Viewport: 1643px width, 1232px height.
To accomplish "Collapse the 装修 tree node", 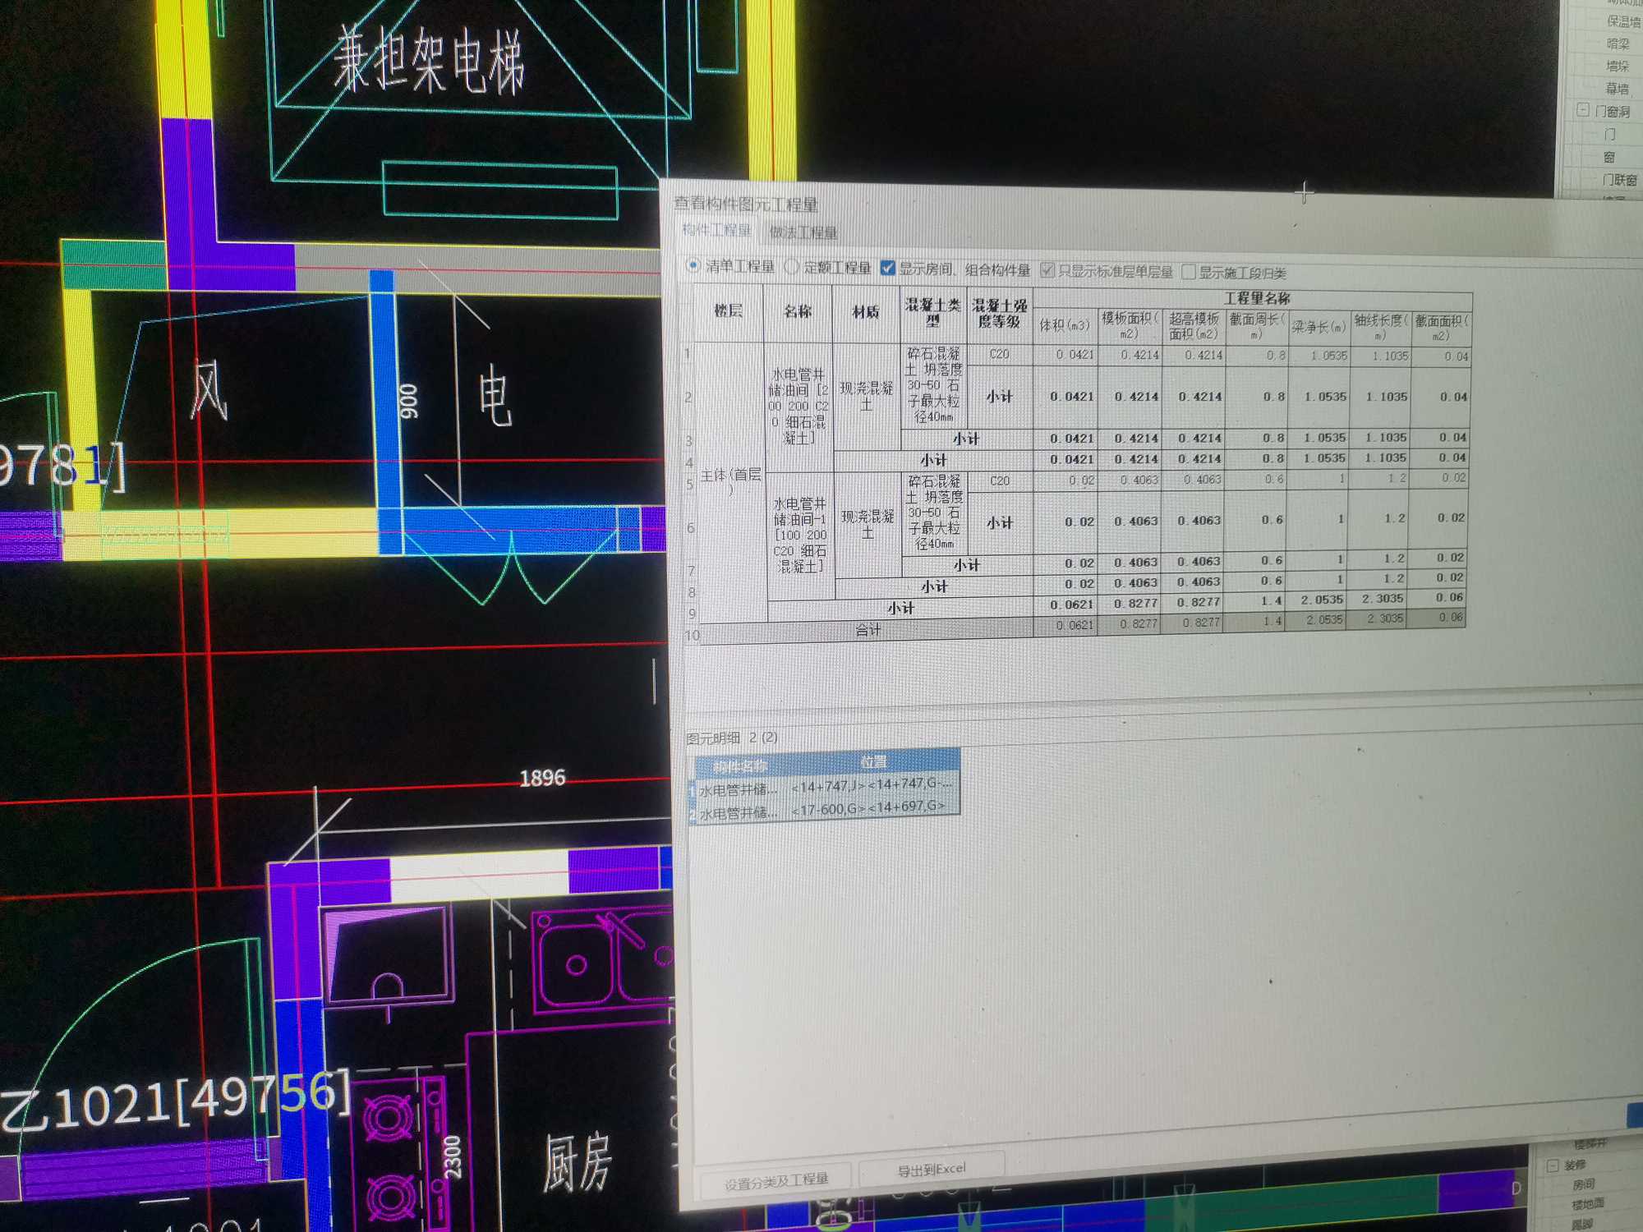I will tap(1553, 1165).
